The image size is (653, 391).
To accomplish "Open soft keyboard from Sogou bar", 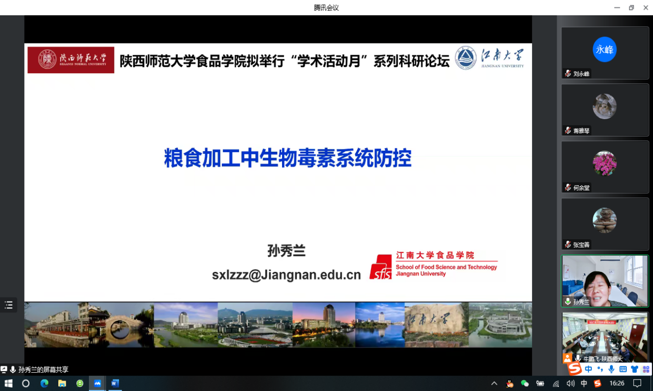I will pyautogui.click(x=623, y=369).
